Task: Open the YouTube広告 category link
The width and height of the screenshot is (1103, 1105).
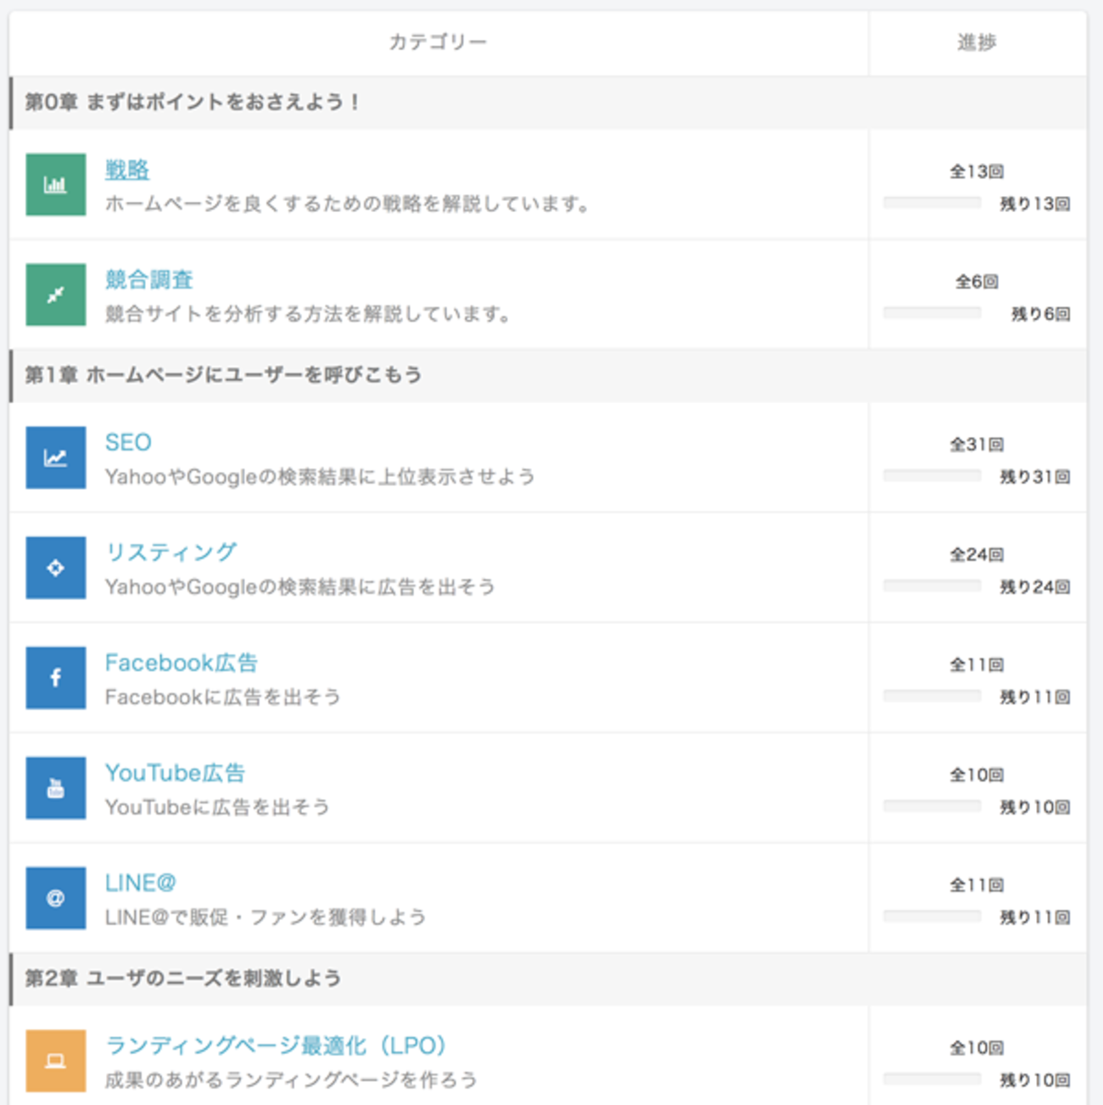Action: click(175, 773)
